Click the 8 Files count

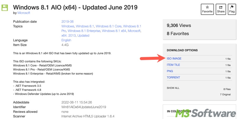[227, 89]
